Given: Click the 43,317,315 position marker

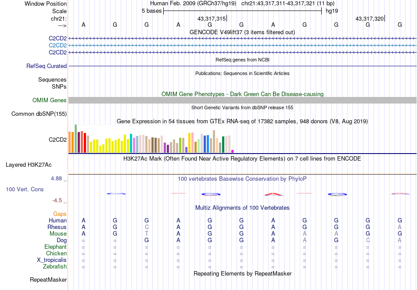Looking at the screenshot, I should 212,18.
